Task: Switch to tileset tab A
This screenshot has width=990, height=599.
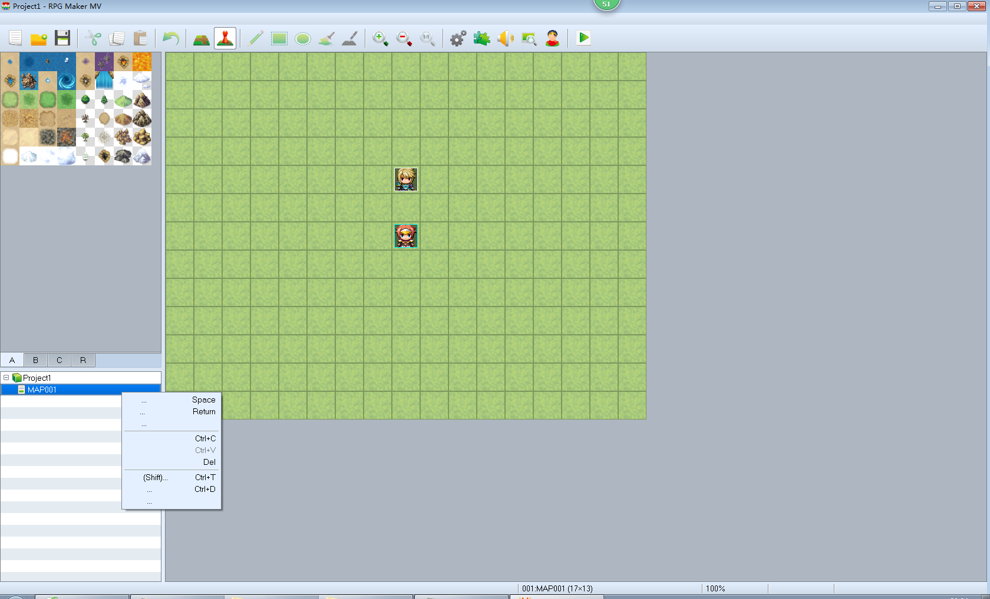Action: (x=12, y=360)
